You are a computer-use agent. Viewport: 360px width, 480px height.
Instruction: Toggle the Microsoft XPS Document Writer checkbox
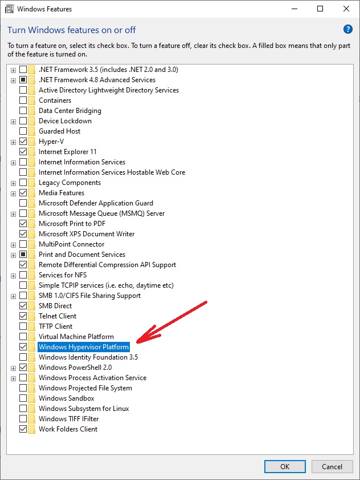(x=23, y=234)
